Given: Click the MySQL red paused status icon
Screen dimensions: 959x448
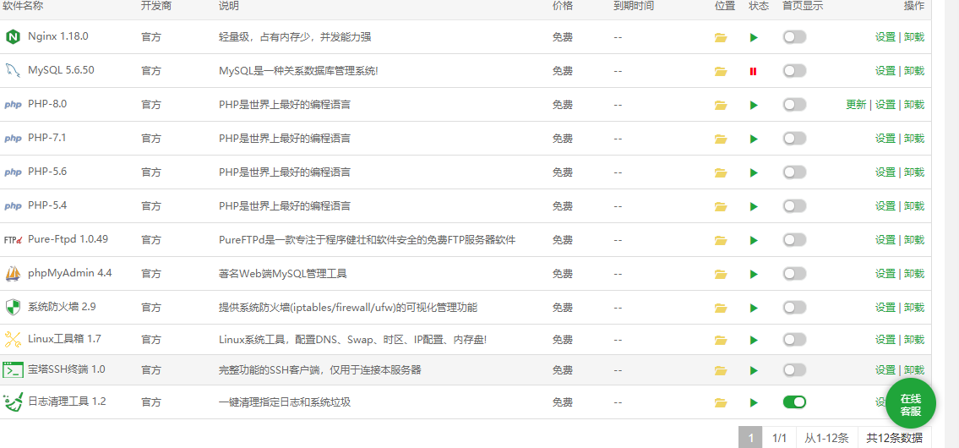Looking at the screenshot, I should pos(754,71).
